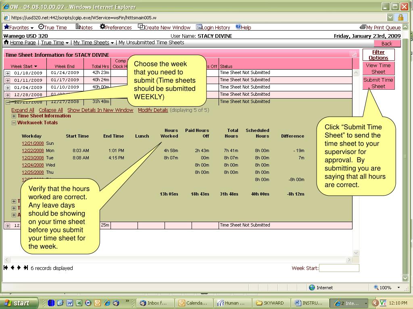
Task: Expand the 01/04/2009 week row
Action: pyautogui.click(x=8, y=88)
